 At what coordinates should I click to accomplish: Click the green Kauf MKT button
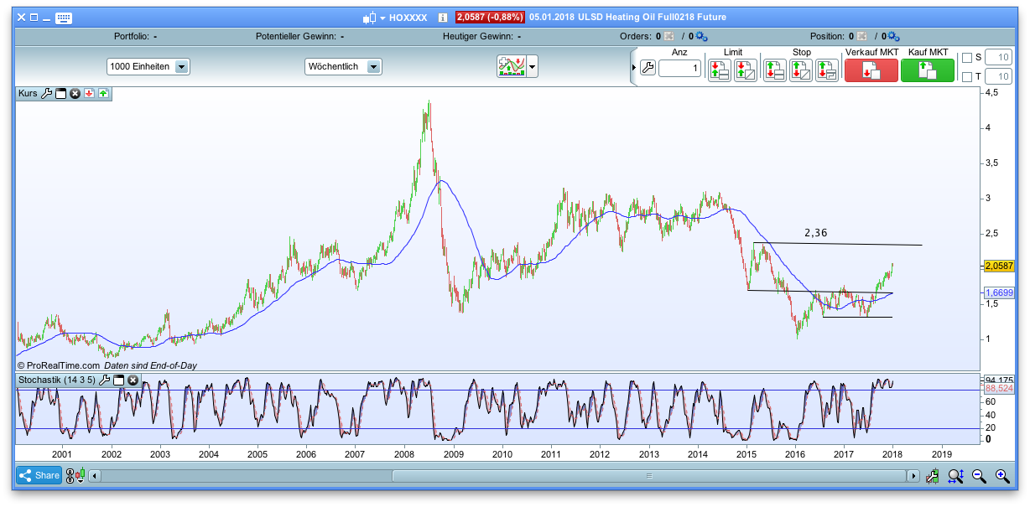(927, 70)
